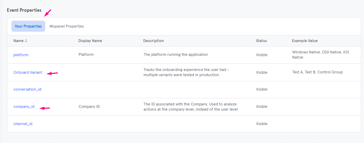The image size is (364, 143).
Task: Click the platform row description text
Action: pos(176,55)
